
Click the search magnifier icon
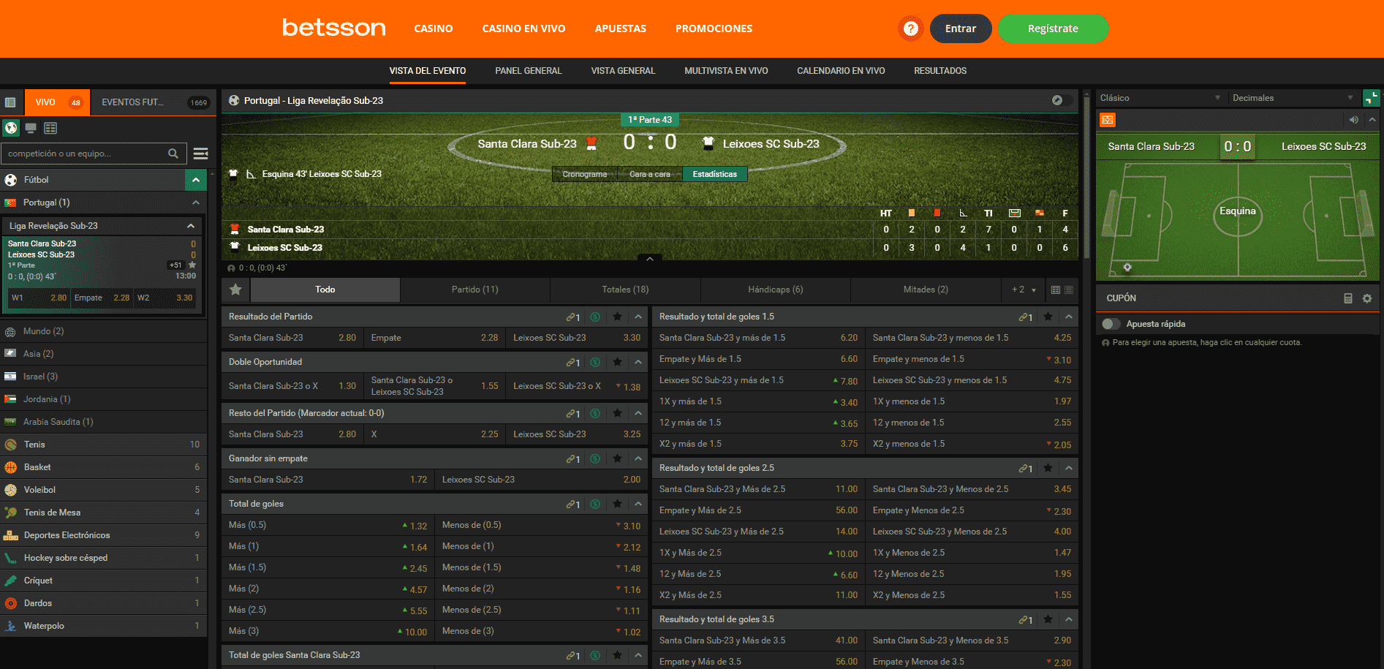(x=173, y=154)
